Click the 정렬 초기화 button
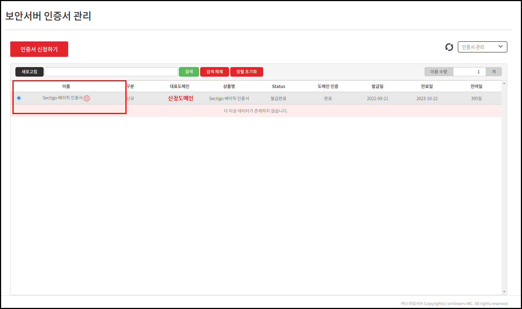This screenshot has height=309, width=522. click(247, 72)
